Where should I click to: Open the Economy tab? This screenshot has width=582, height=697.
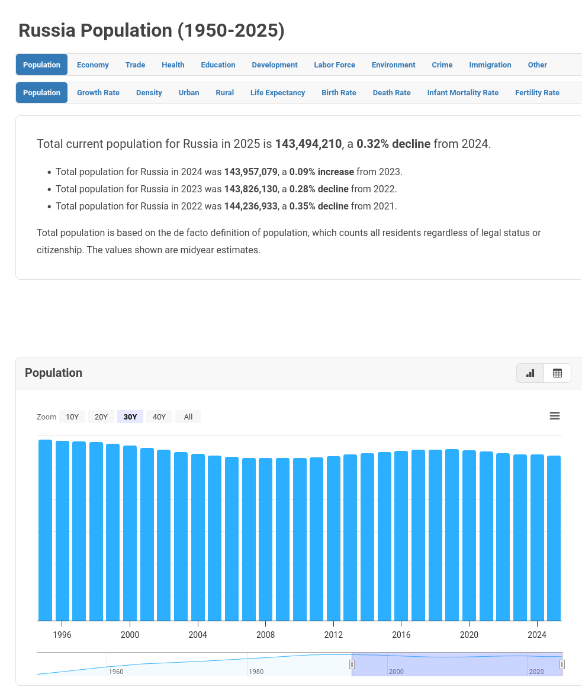[x=92, y=65]
